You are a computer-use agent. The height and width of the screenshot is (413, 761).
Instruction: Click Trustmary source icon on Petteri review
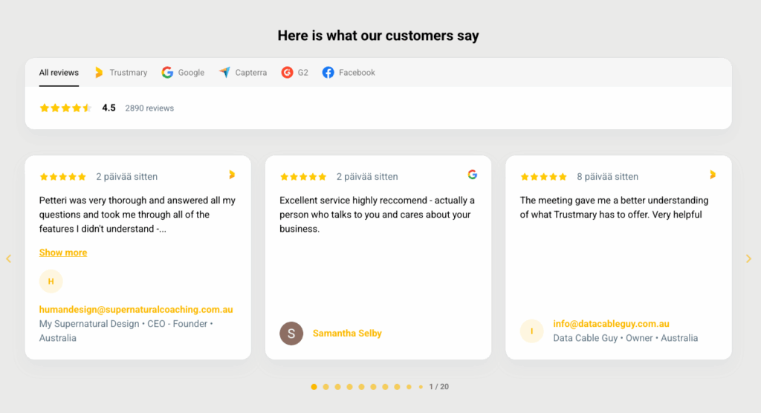pyautogui.click(x=232, y=175)
